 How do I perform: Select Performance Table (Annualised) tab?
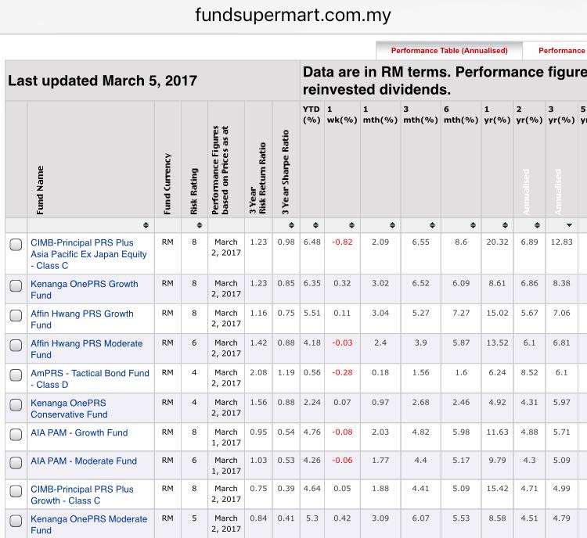point(449,51)
